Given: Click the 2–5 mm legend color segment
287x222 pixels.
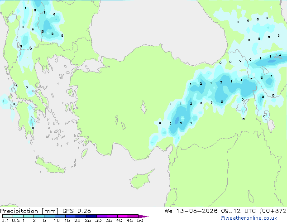Looking at the screenshot, I should [x=39, y=216].
